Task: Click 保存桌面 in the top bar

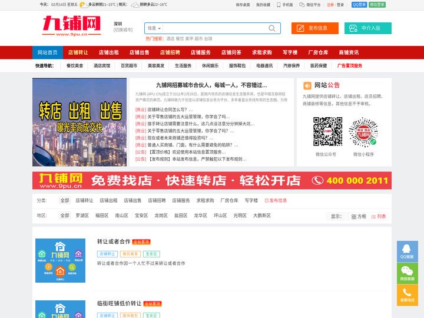Action: (243, 5)
